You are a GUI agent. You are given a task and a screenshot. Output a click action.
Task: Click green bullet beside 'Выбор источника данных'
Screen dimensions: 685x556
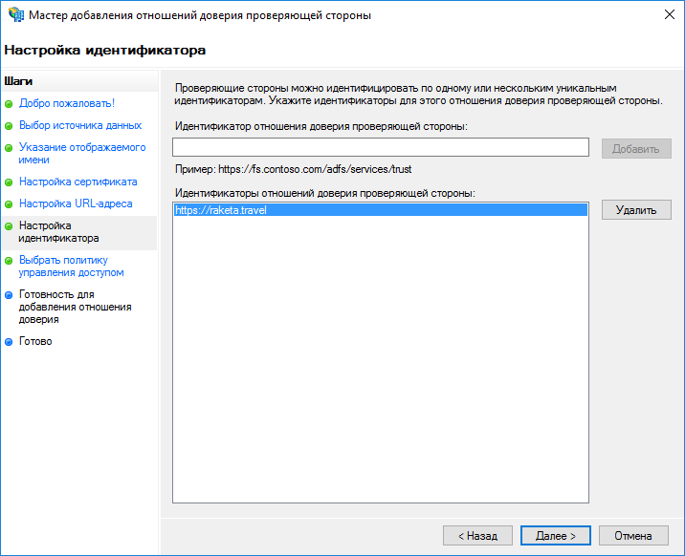pyautogui.click(x=10, y=126)
